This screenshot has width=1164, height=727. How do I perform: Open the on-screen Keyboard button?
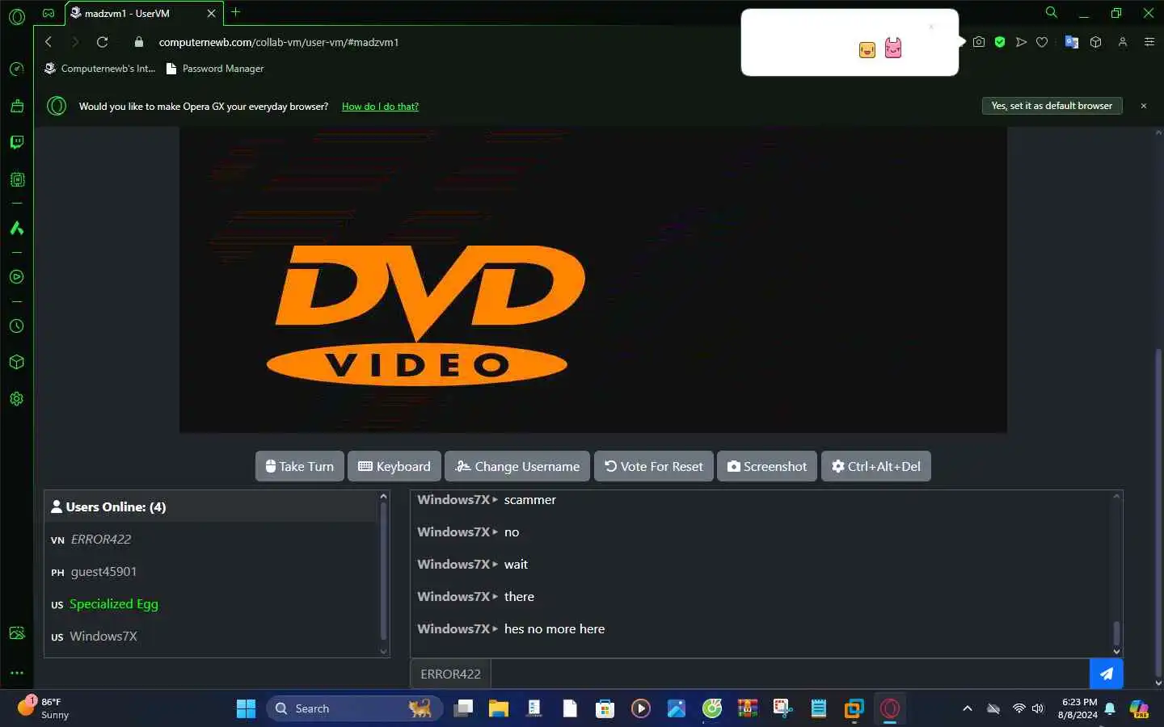click(394, 466)
